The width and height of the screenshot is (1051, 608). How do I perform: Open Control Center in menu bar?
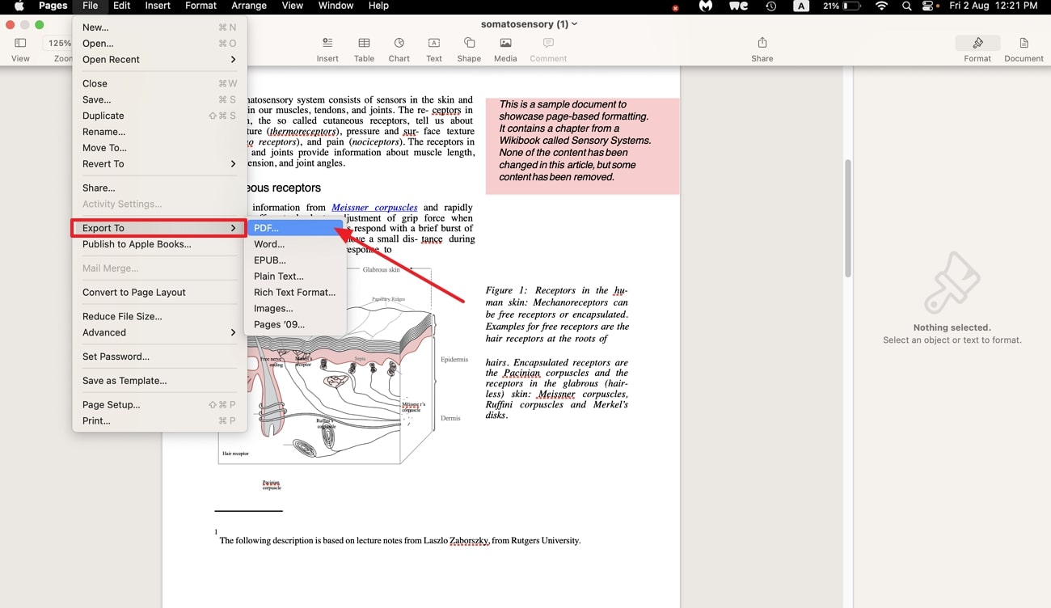click(928, 6)
